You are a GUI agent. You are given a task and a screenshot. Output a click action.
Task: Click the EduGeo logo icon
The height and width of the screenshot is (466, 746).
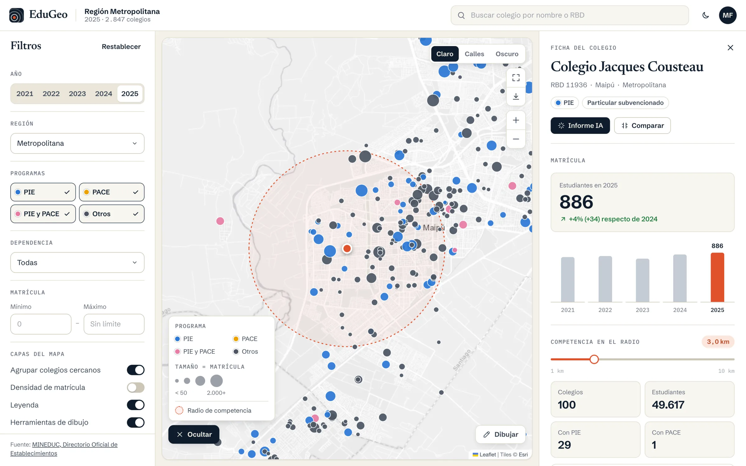coord(16,15)
